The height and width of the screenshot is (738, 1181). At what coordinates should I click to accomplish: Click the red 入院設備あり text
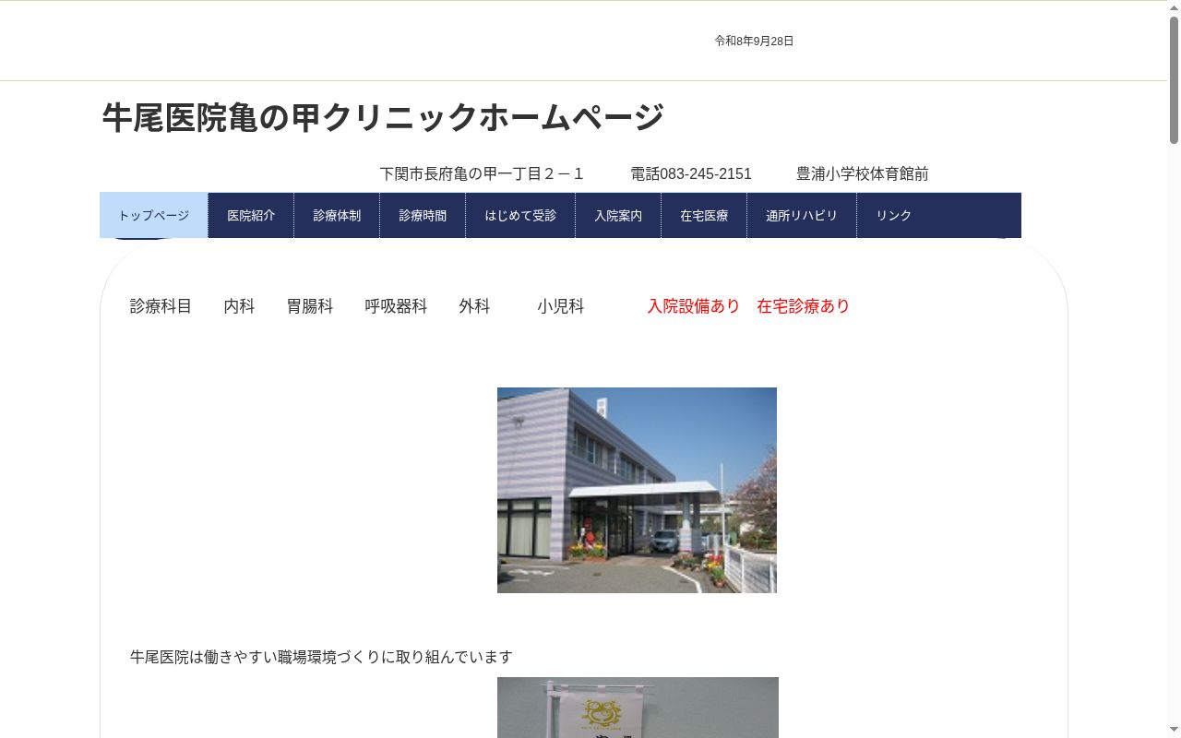(694, 306)
